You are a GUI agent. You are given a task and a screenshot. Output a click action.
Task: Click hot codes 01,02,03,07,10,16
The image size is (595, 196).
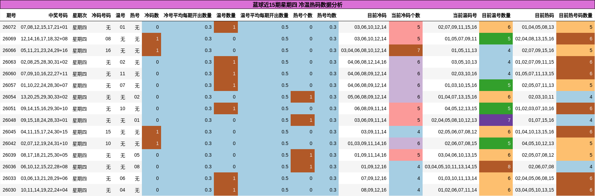pos(535,108)
